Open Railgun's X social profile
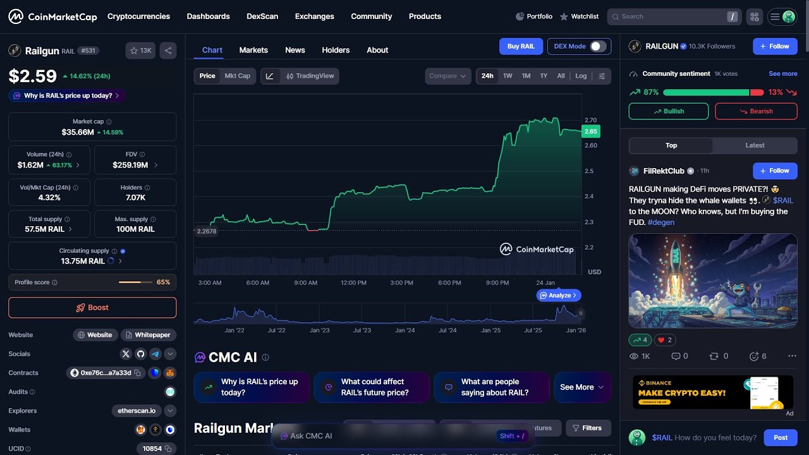The height and width of the screenshot is (455, 809). click(125, 354)
